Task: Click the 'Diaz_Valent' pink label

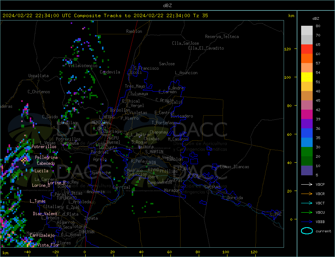Action: pyautogui.click(x=45, y=214)
